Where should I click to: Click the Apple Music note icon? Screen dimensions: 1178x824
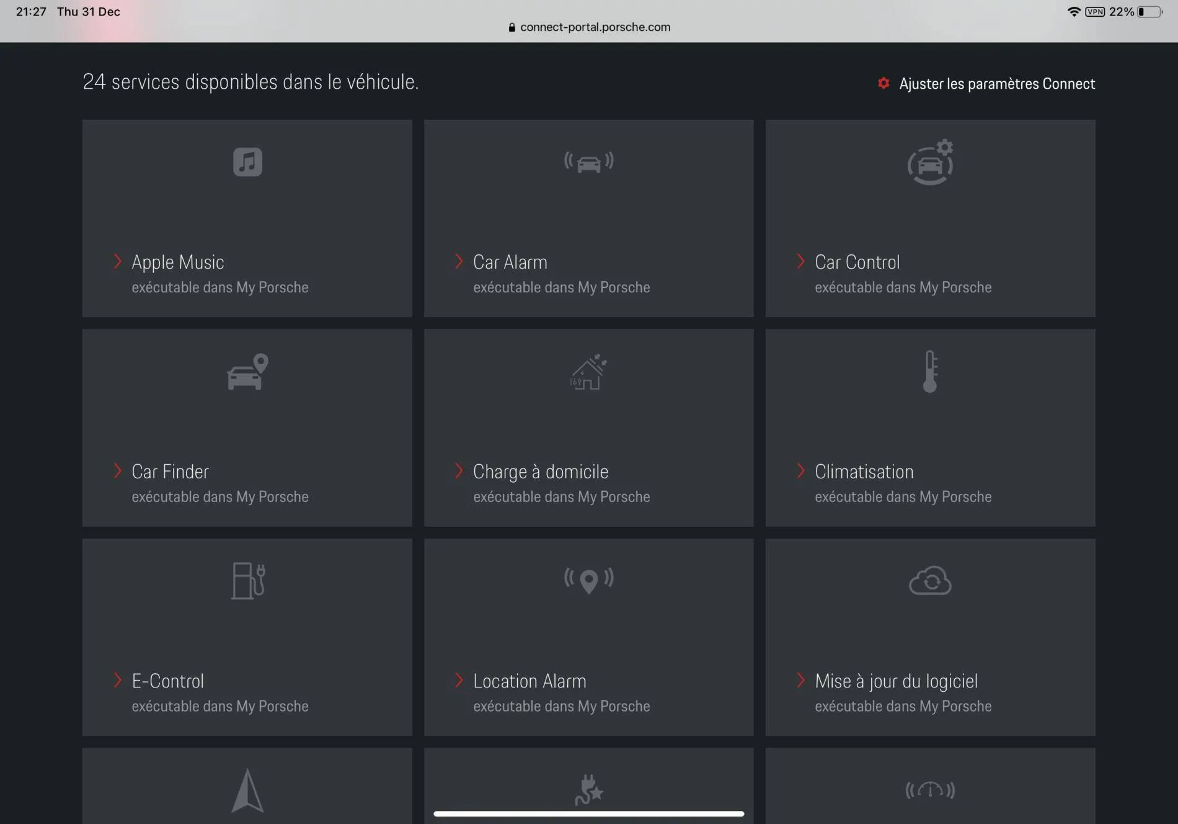pos(247,162)
